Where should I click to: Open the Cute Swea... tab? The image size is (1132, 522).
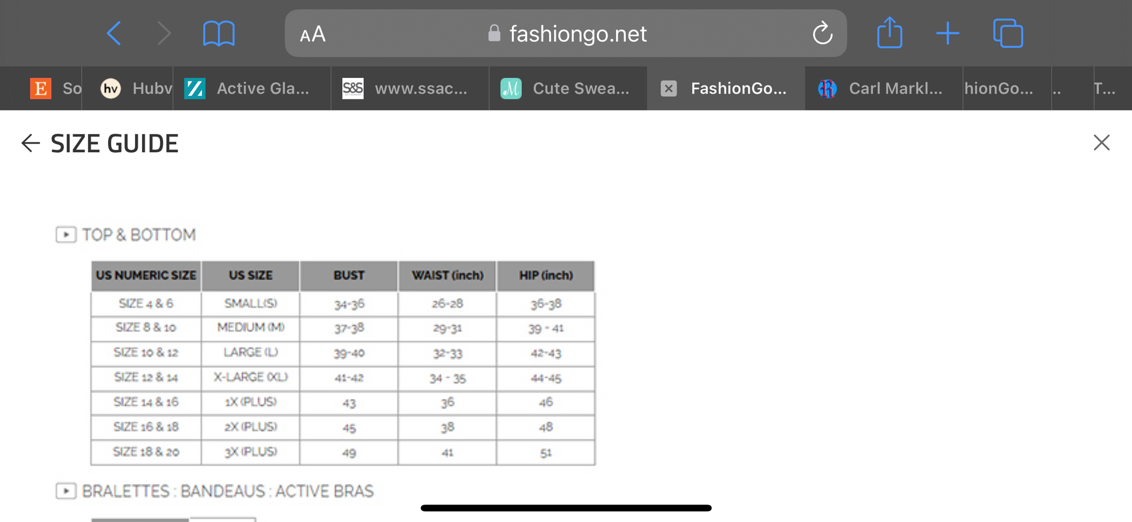click(568, 88)
